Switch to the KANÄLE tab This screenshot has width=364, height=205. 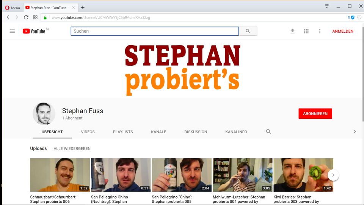coord(158,132)
